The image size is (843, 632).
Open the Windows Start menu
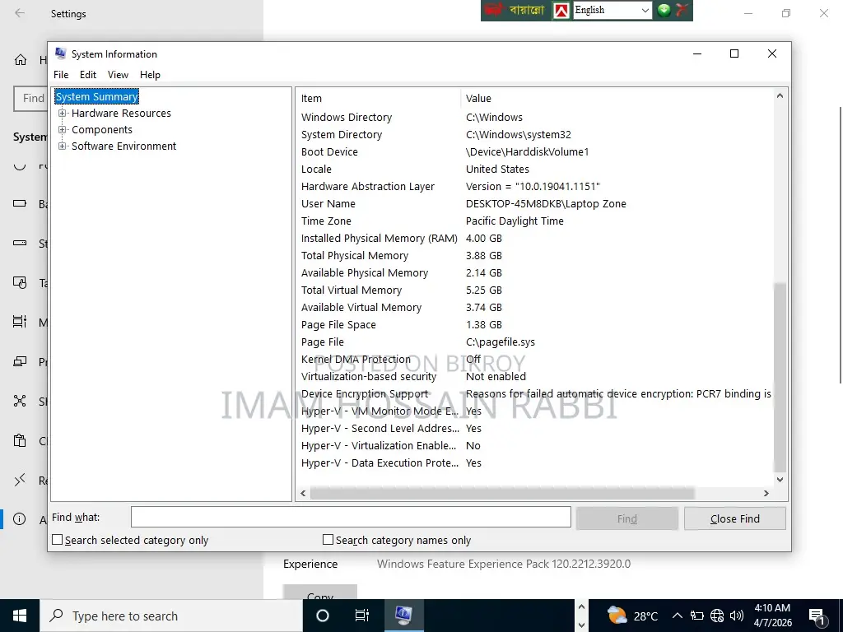pyautogui.click(x=20, y=616)
